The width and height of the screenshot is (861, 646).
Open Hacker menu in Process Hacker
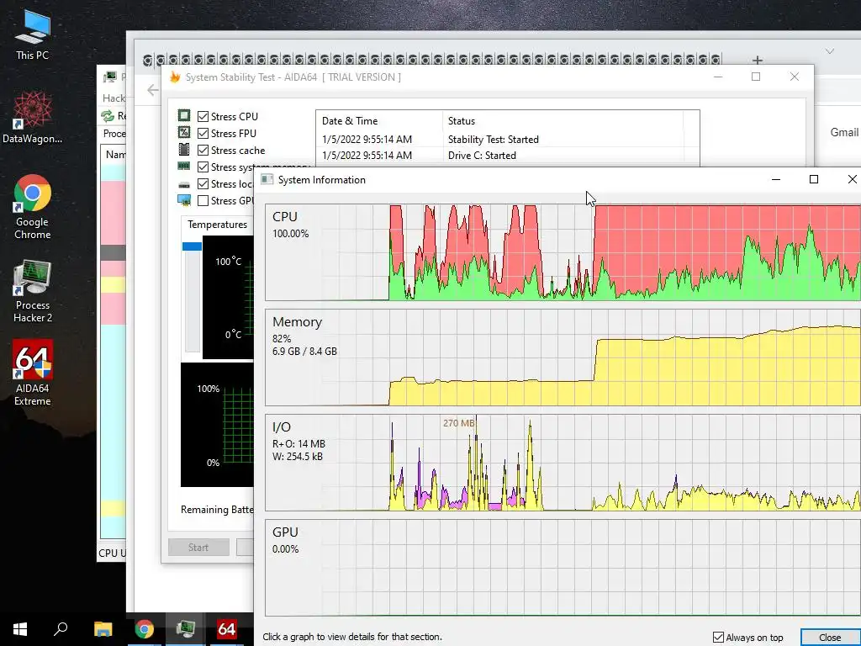(x=114, y=98)
